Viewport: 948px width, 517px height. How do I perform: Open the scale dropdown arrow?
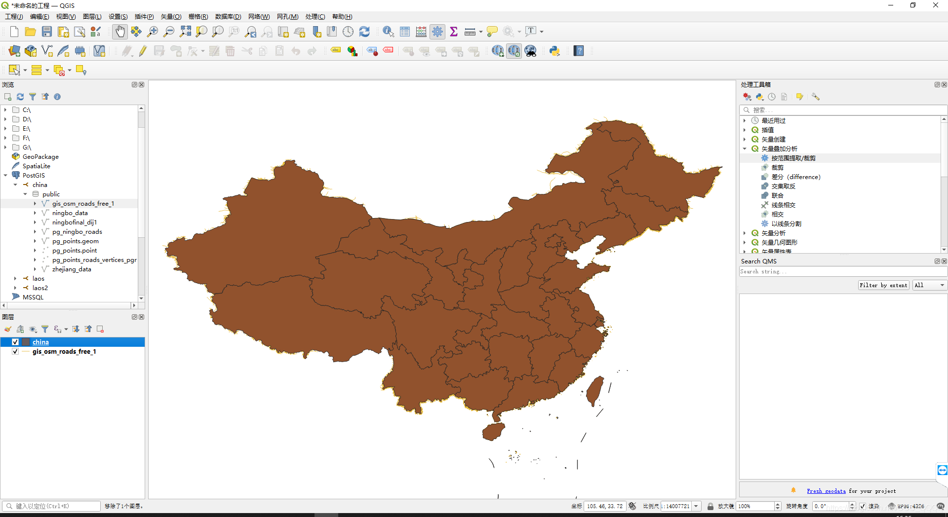click(696, 506)
